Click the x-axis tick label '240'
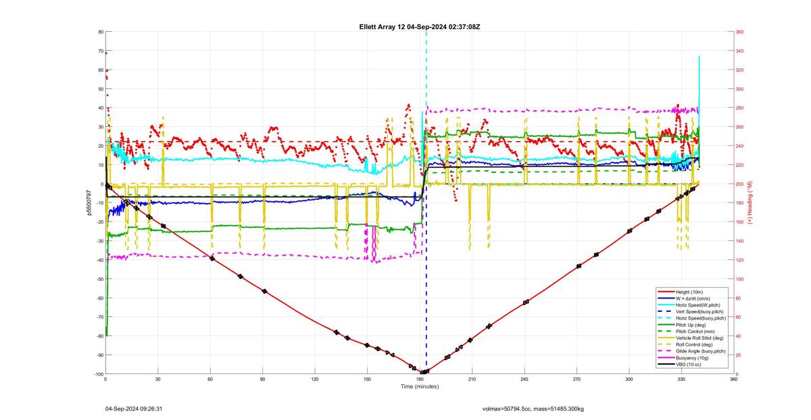 524,379
